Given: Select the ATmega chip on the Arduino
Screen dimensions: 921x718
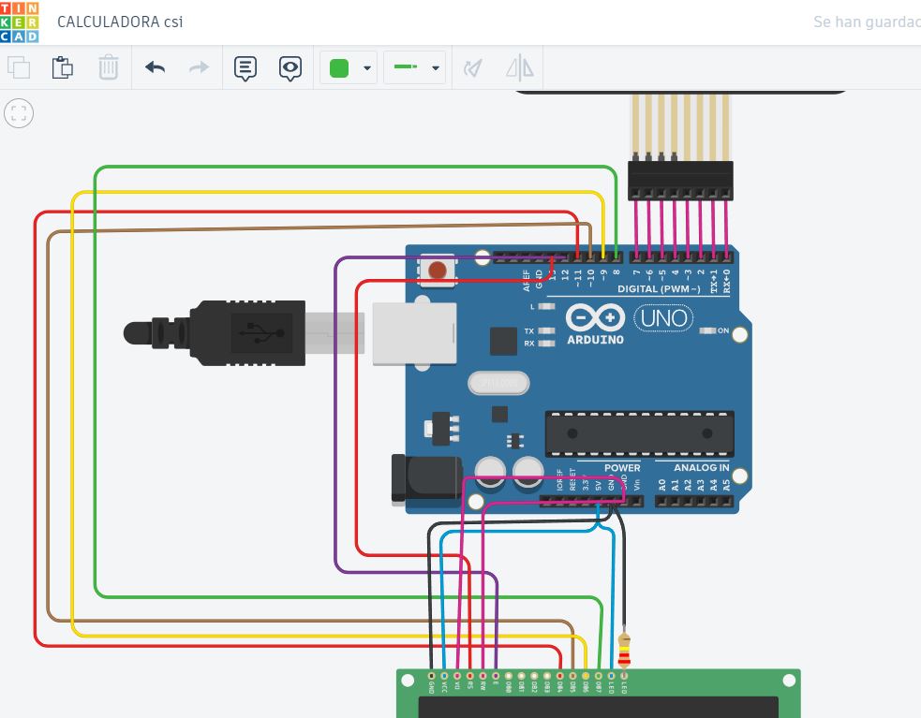Looking at the screenshot, I should [x=640, y=433].
